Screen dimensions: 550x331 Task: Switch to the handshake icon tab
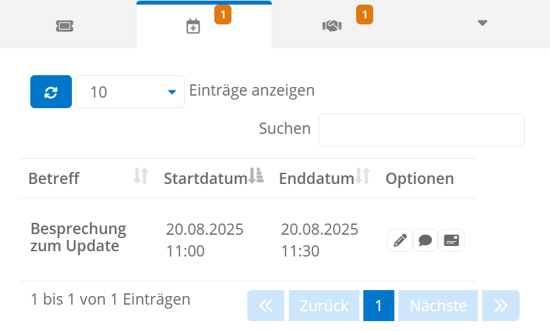(x=332, y=25)
